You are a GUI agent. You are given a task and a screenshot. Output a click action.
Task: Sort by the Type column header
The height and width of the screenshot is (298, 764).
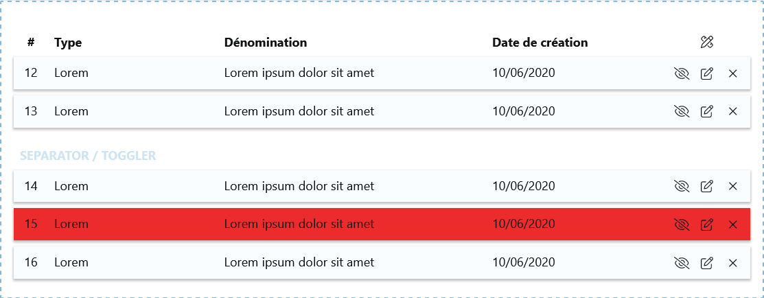[x=68, y=43]
